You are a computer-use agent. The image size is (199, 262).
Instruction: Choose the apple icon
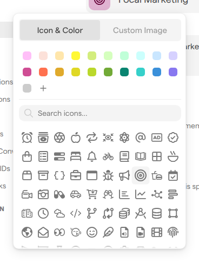76,137
